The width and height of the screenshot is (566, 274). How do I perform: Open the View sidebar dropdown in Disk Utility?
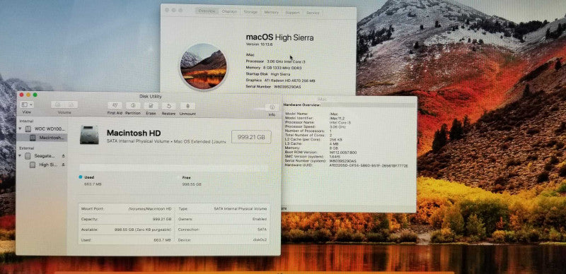[x=27, y=105]
